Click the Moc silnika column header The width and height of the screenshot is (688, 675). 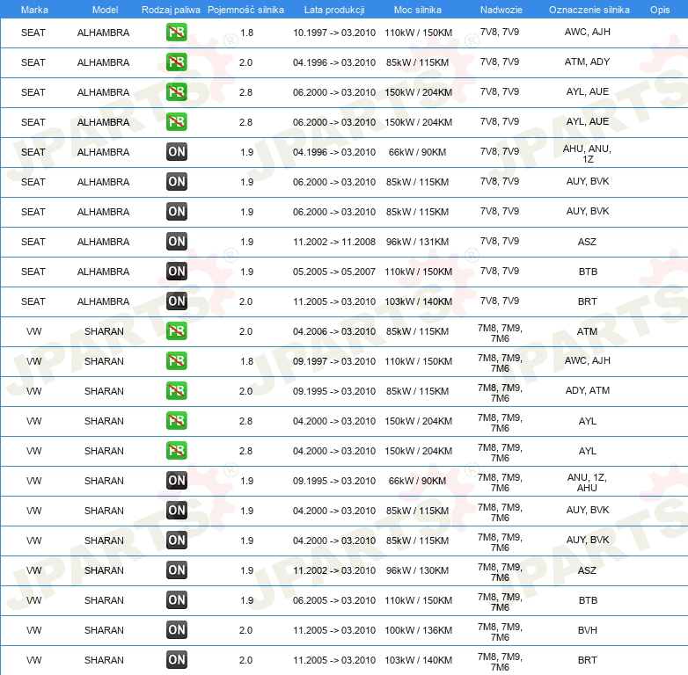pyautogui.click(x=418, y=10)
